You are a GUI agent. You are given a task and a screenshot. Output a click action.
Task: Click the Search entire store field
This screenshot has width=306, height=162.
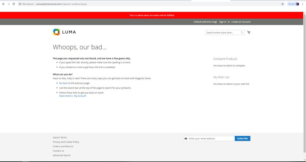[223, 32]
